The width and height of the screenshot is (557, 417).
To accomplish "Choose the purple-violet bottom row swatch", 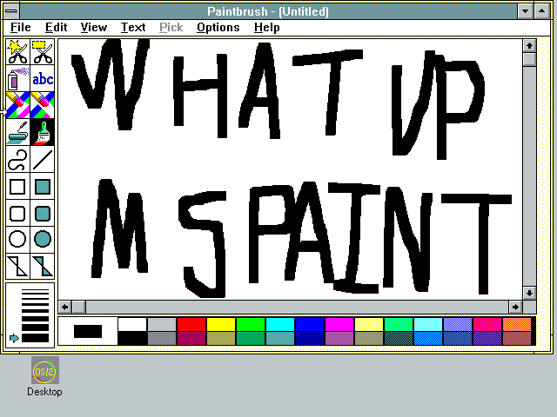I will [487, 338].
